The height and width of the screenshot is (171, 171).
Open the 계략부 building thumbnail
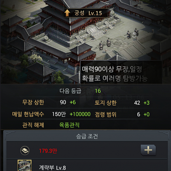tap(24, 165)
